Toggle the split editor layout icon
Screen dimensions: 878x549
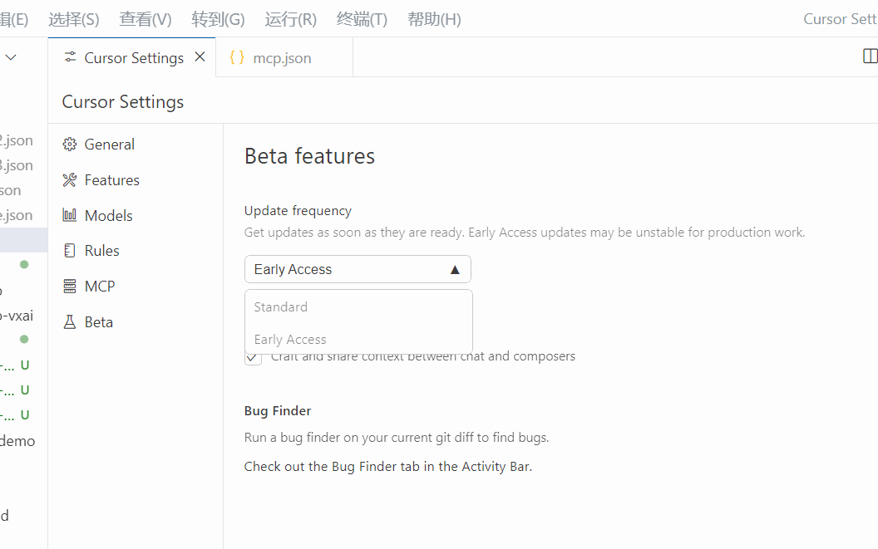[871, 56]
